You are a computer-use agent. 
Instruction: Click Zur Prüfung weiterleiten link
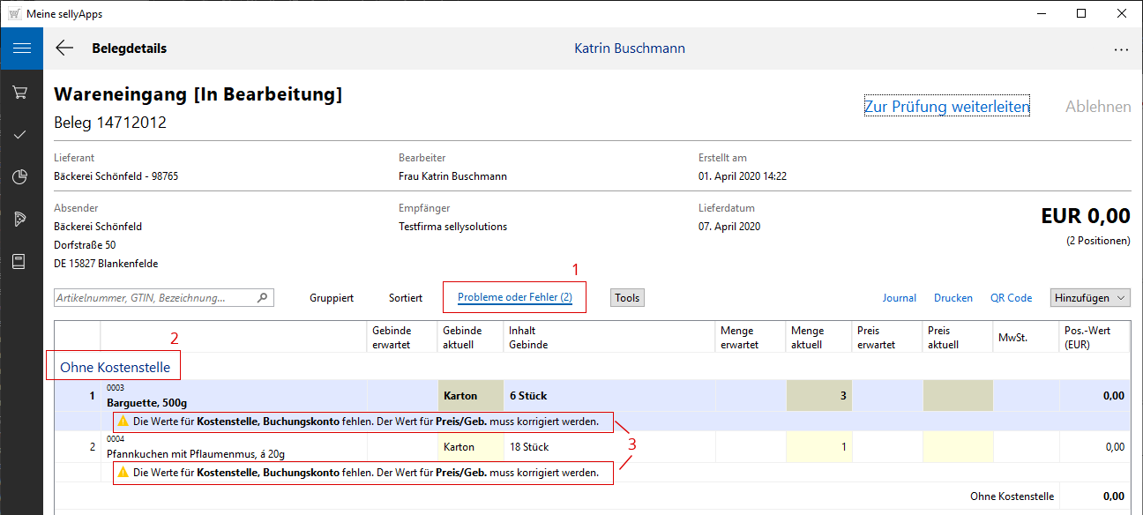(946, 107)
